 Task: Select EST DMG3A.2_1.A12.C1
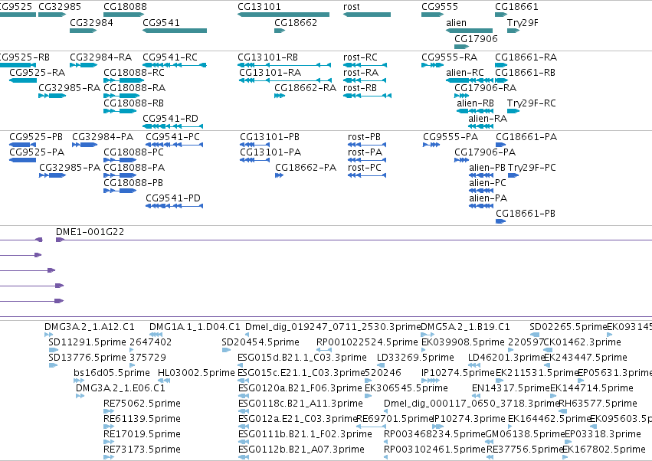pyautogui.click(x=90, y=327)
